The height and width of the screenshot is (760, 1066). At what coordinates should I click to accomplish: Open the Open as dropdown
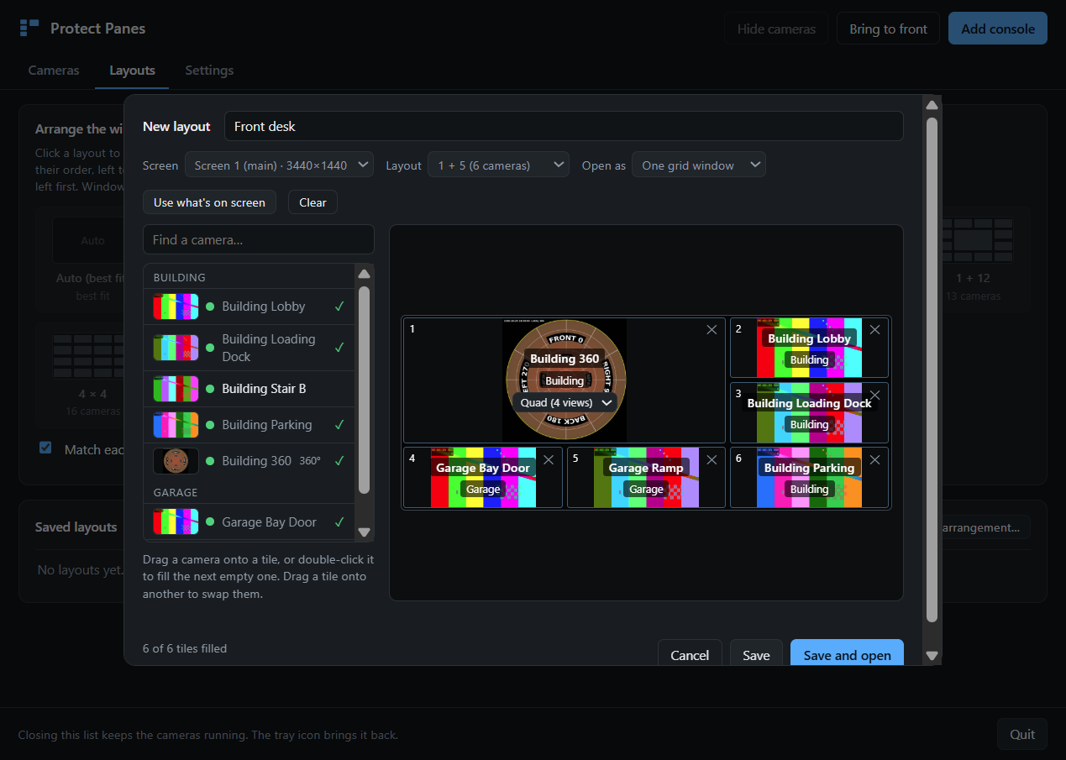pyautogui.click(x=699, y=165)
